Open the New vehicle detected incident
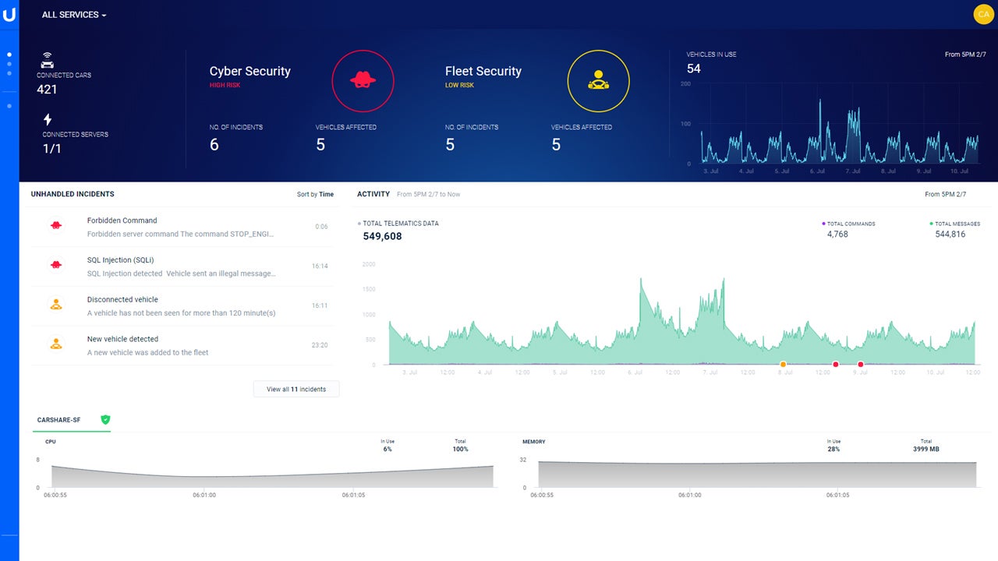Screen dimensions: 998x561 click(x=182, y=345)
